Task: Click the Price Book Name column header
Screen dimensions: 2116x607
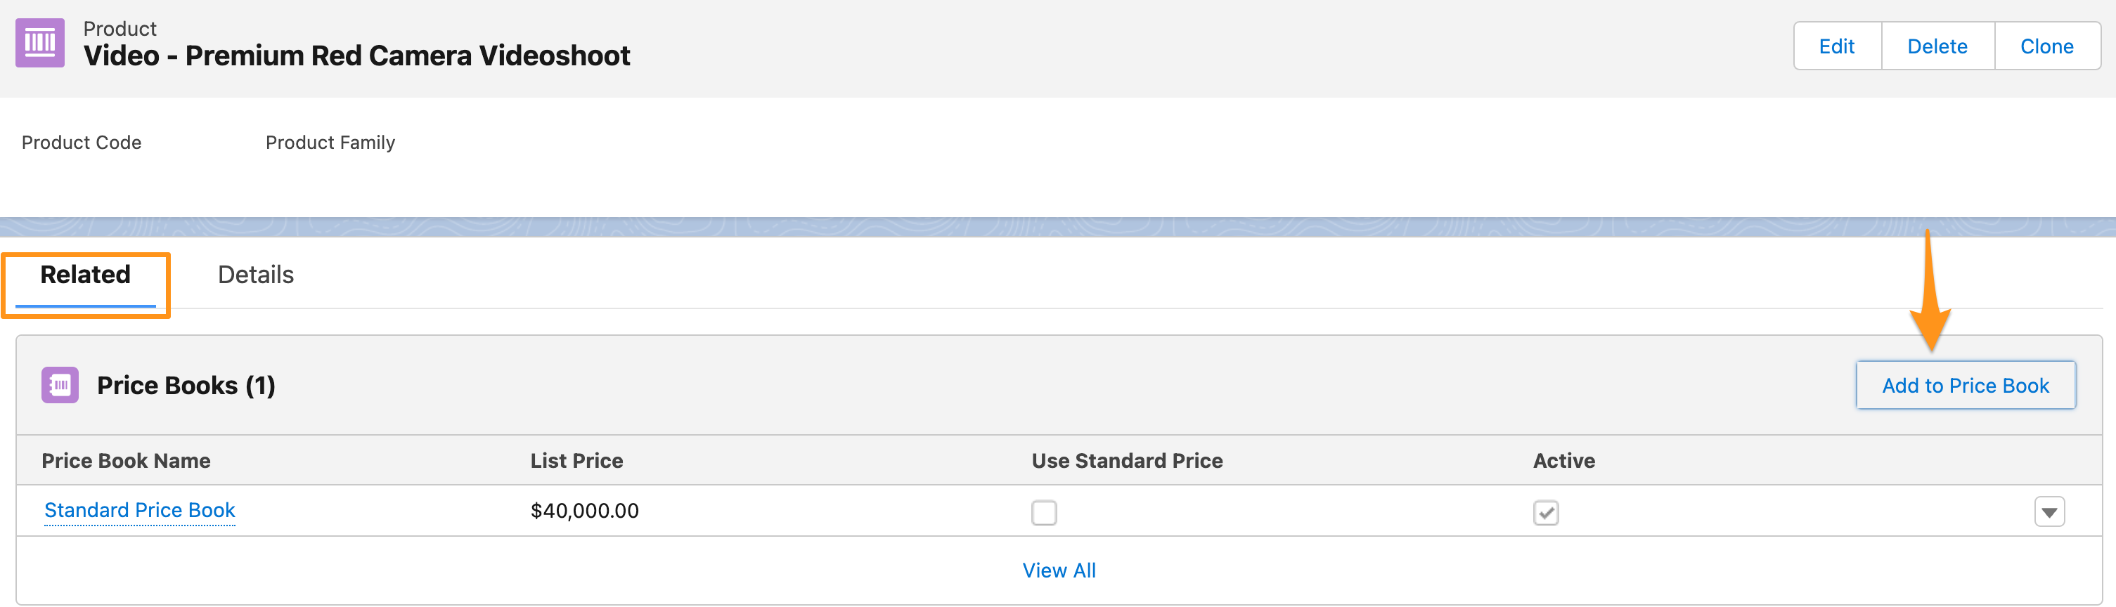Action: point(126,461)
